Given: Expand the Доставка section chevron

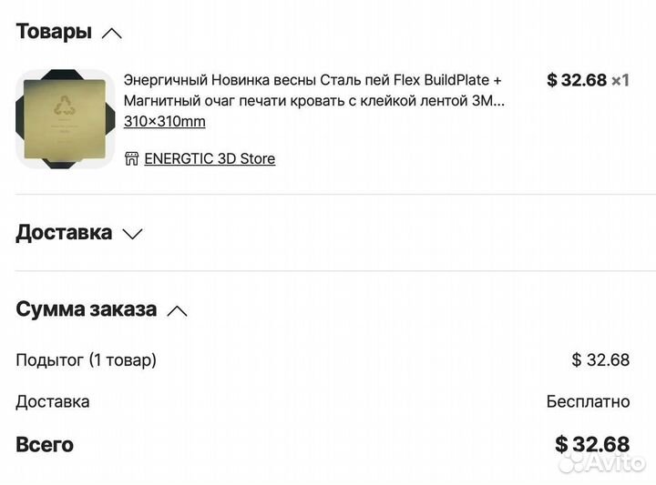Looking at the screenshot, I should pyautogui.click(x=133, y=234).
